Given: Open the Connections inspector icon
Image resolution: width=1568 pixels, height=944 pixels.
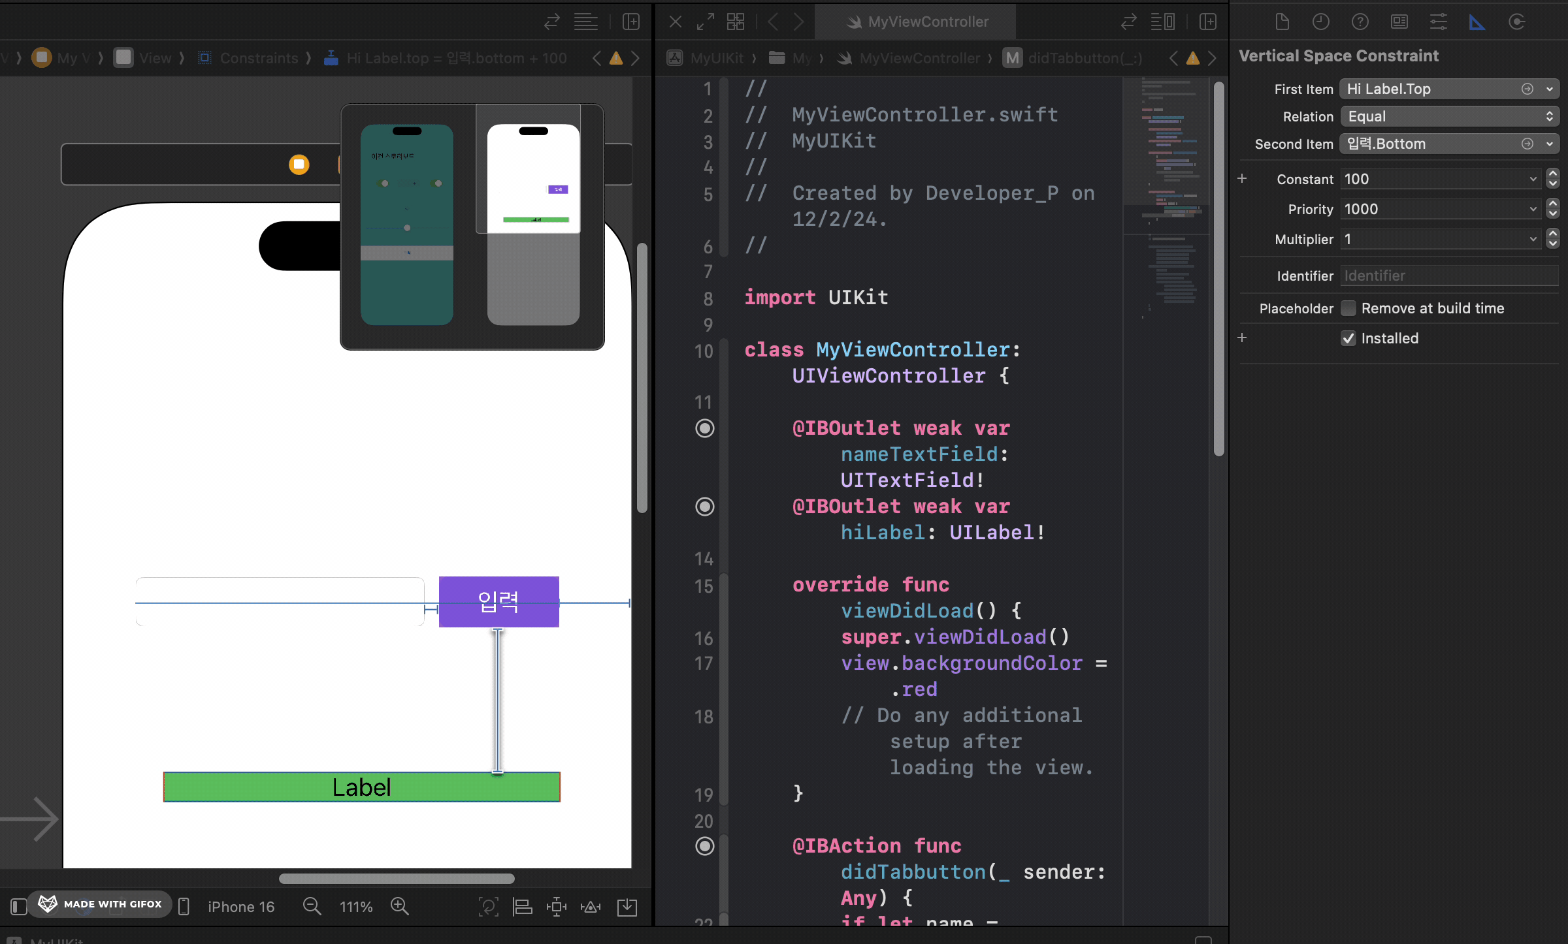Looking at the screenshot, I should click(x=1516, y=22).
